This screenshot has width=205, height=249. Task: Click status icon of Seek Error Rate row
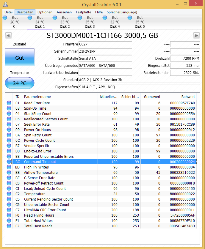point(9,124)
